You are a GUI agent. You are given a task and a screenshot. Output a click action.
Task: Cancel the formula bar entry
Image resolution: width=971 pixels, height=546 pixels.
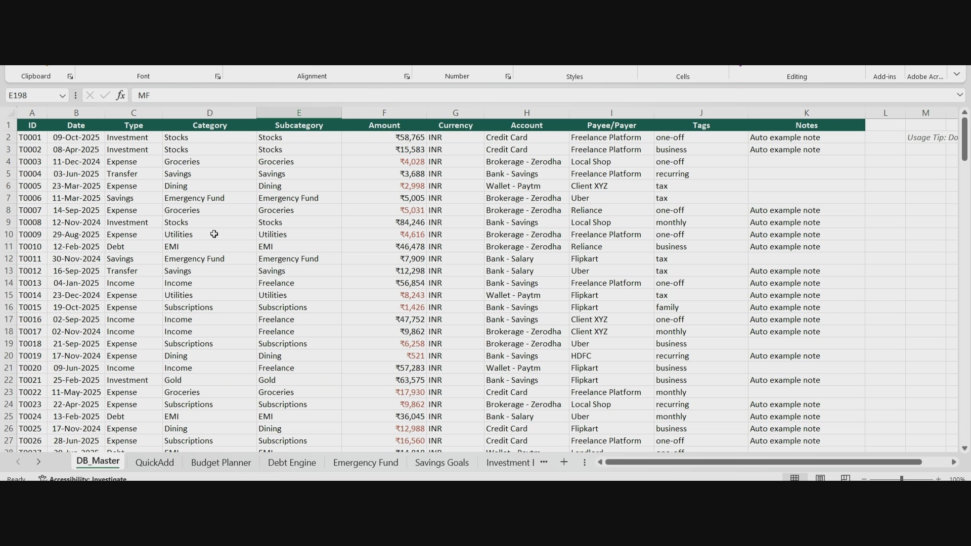[x=90, y=95]
